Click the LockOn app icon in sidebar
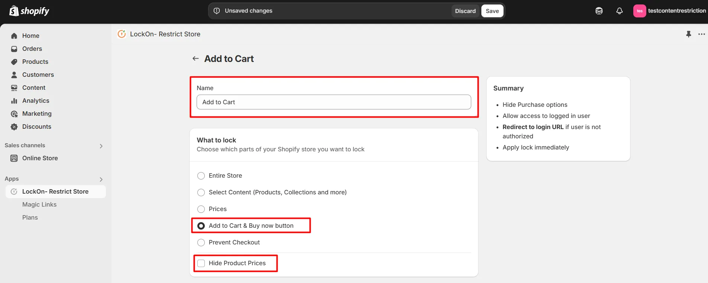 pyautogui.click(x=14, y=191)
